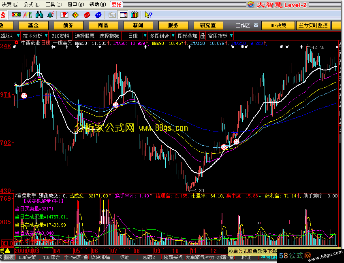344x263 pixels.
Task: Click the yellow diamond toolbar icon
Action: tap(75, 15)
